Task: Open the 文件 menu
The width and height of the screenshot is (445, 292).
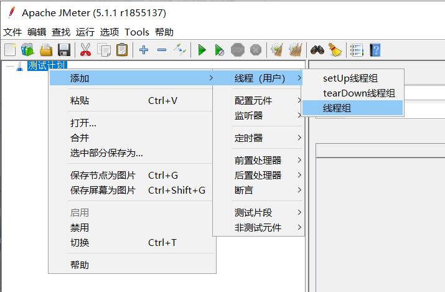Action: [x=12, y=32]
